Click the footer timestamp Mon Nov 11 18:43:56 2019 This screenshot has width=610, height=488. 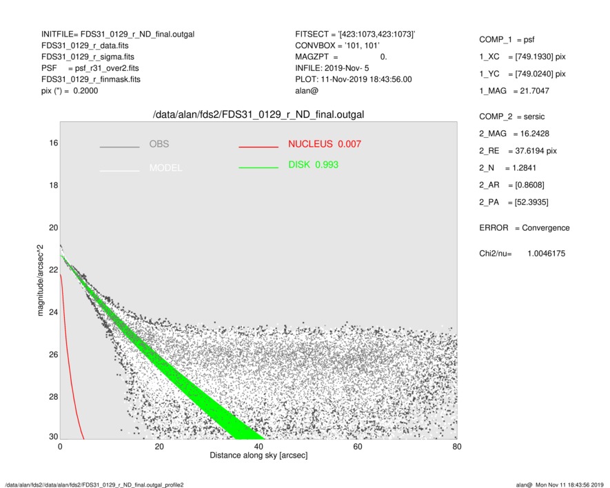569,485
